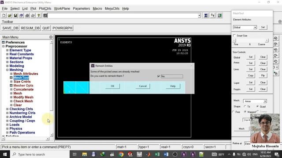Click the Reset Picking icon
Viewport: 282px width, 158px height.
[x=213, y=16]
